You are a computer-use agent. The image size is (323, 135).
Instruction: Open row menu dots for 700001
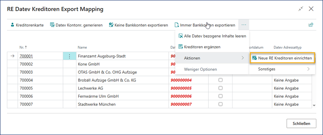(69, 56)
